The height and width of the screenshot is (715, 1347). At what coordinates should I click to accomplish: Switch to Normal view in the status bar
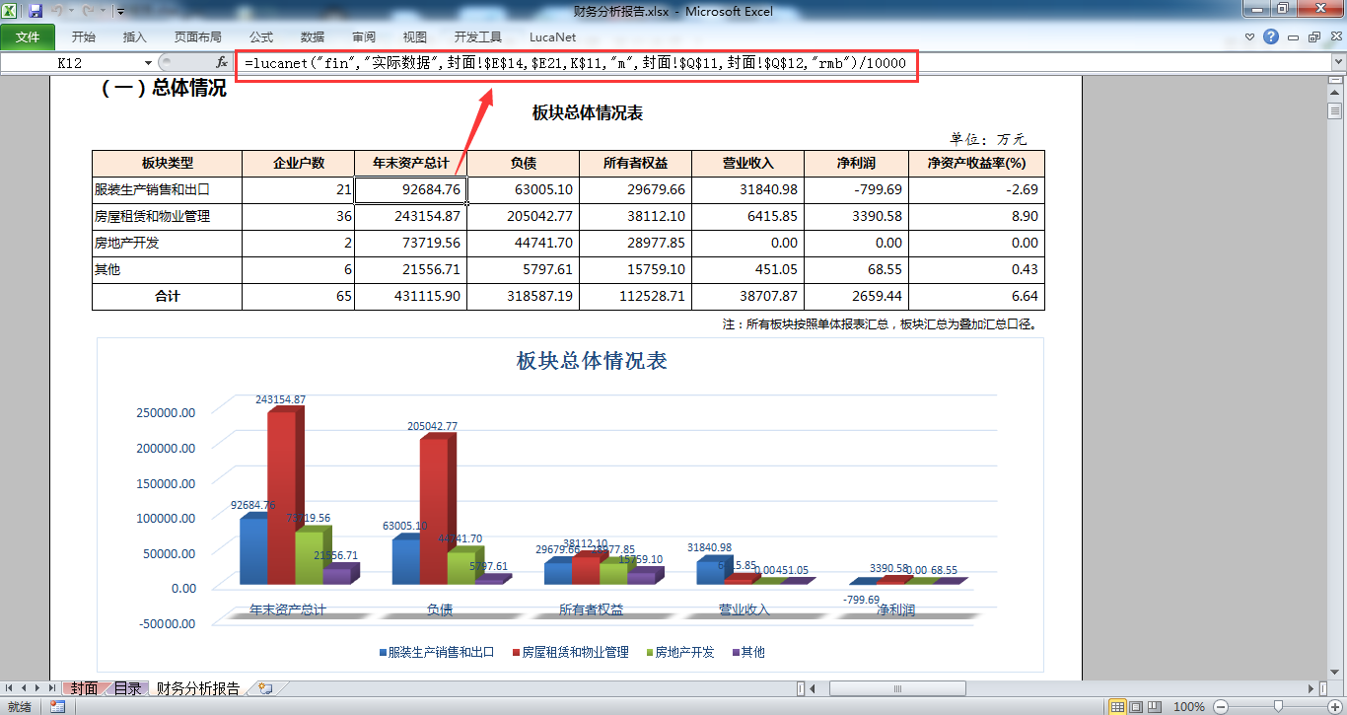1118,706
